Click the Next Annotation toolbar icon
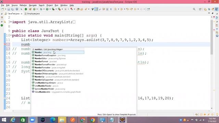The width and height of the screenshot is (219, 123). pyautogui.click(x=116, y=9)
